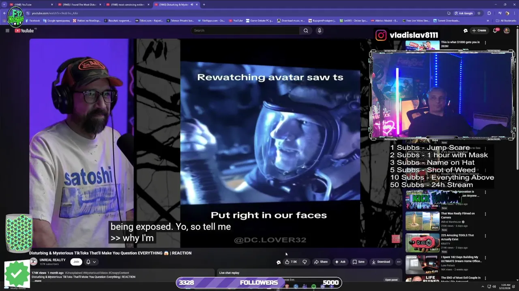Open the All Bookmarks folder
The width and height of the screenshot is (519, 291).
click(506, 21)
